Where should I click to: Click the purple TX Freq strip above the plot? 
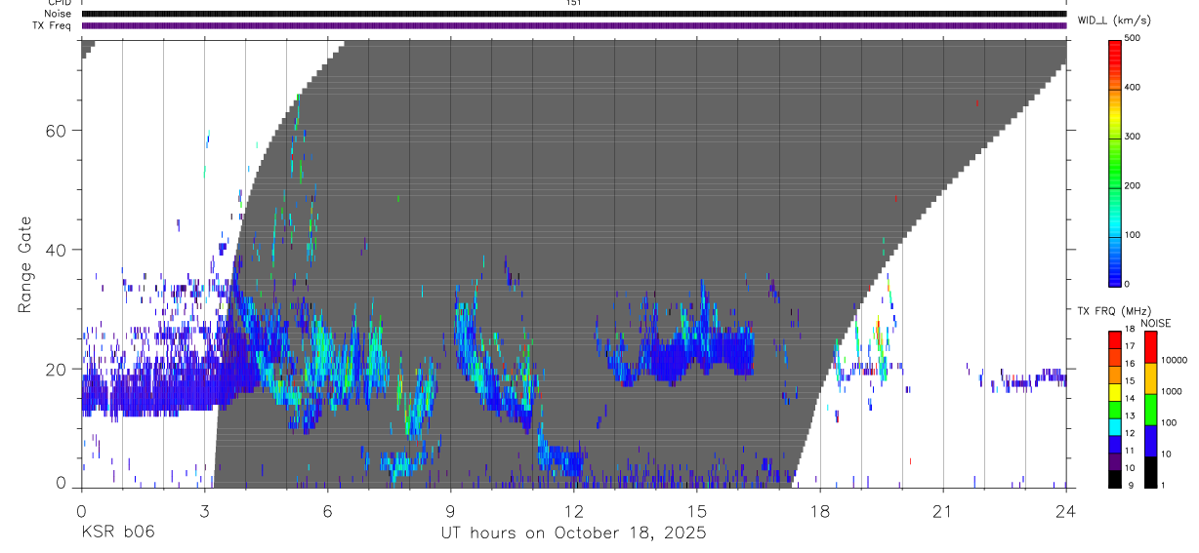573,25
